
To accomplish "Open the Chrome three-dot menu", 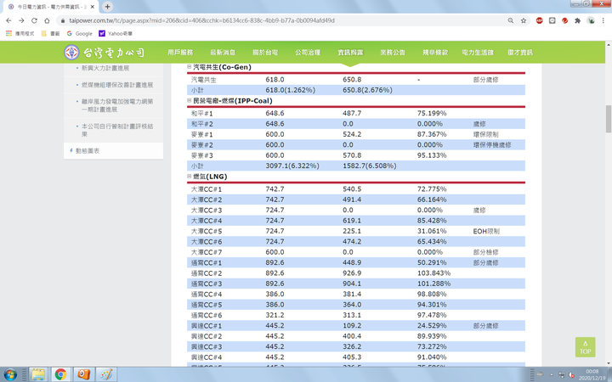I will [603, 20].
